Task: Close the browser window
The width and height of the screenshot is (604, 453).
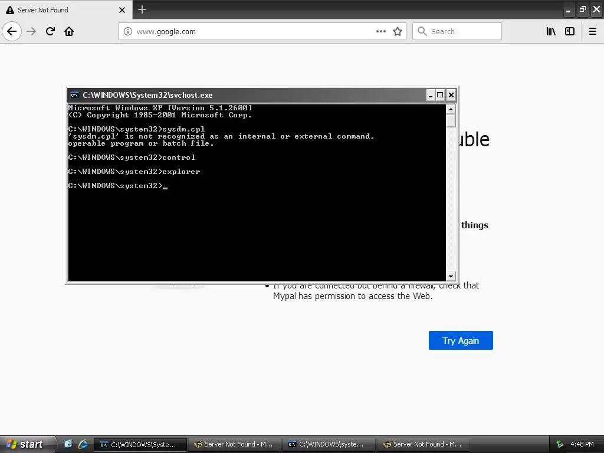Action: [596, 10]
